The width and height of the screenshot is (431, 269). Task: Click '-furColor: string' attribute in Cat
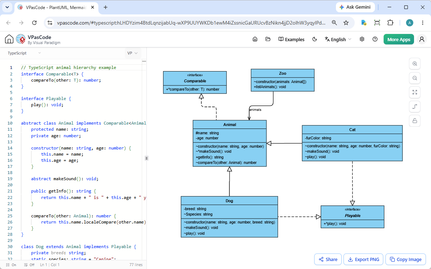pos(318,138)
